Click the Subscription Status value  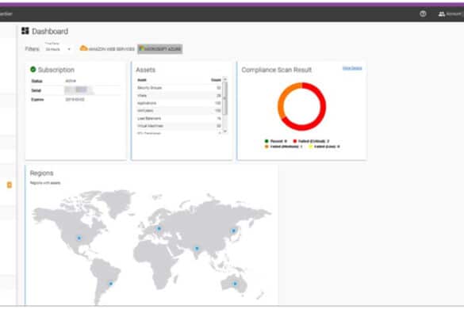tap(71, 81)
